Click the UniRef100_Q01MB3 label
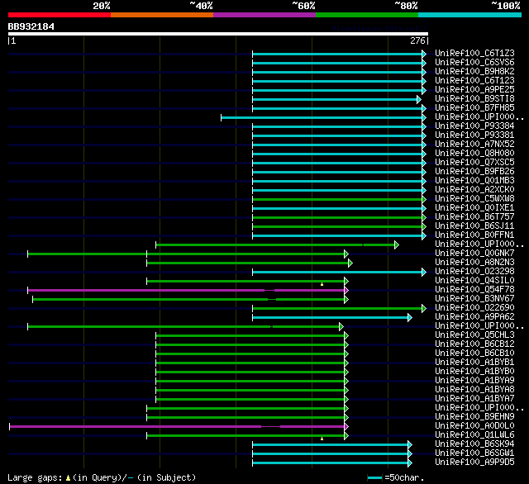Image resolution: width=529 pixels, height=484 pixels. click(x=474, y=181)
